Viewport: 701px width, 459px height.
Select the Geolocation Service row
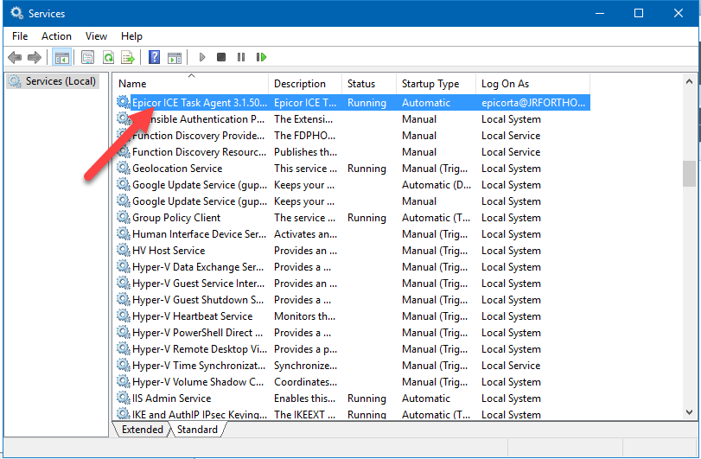tap(353, 168)
